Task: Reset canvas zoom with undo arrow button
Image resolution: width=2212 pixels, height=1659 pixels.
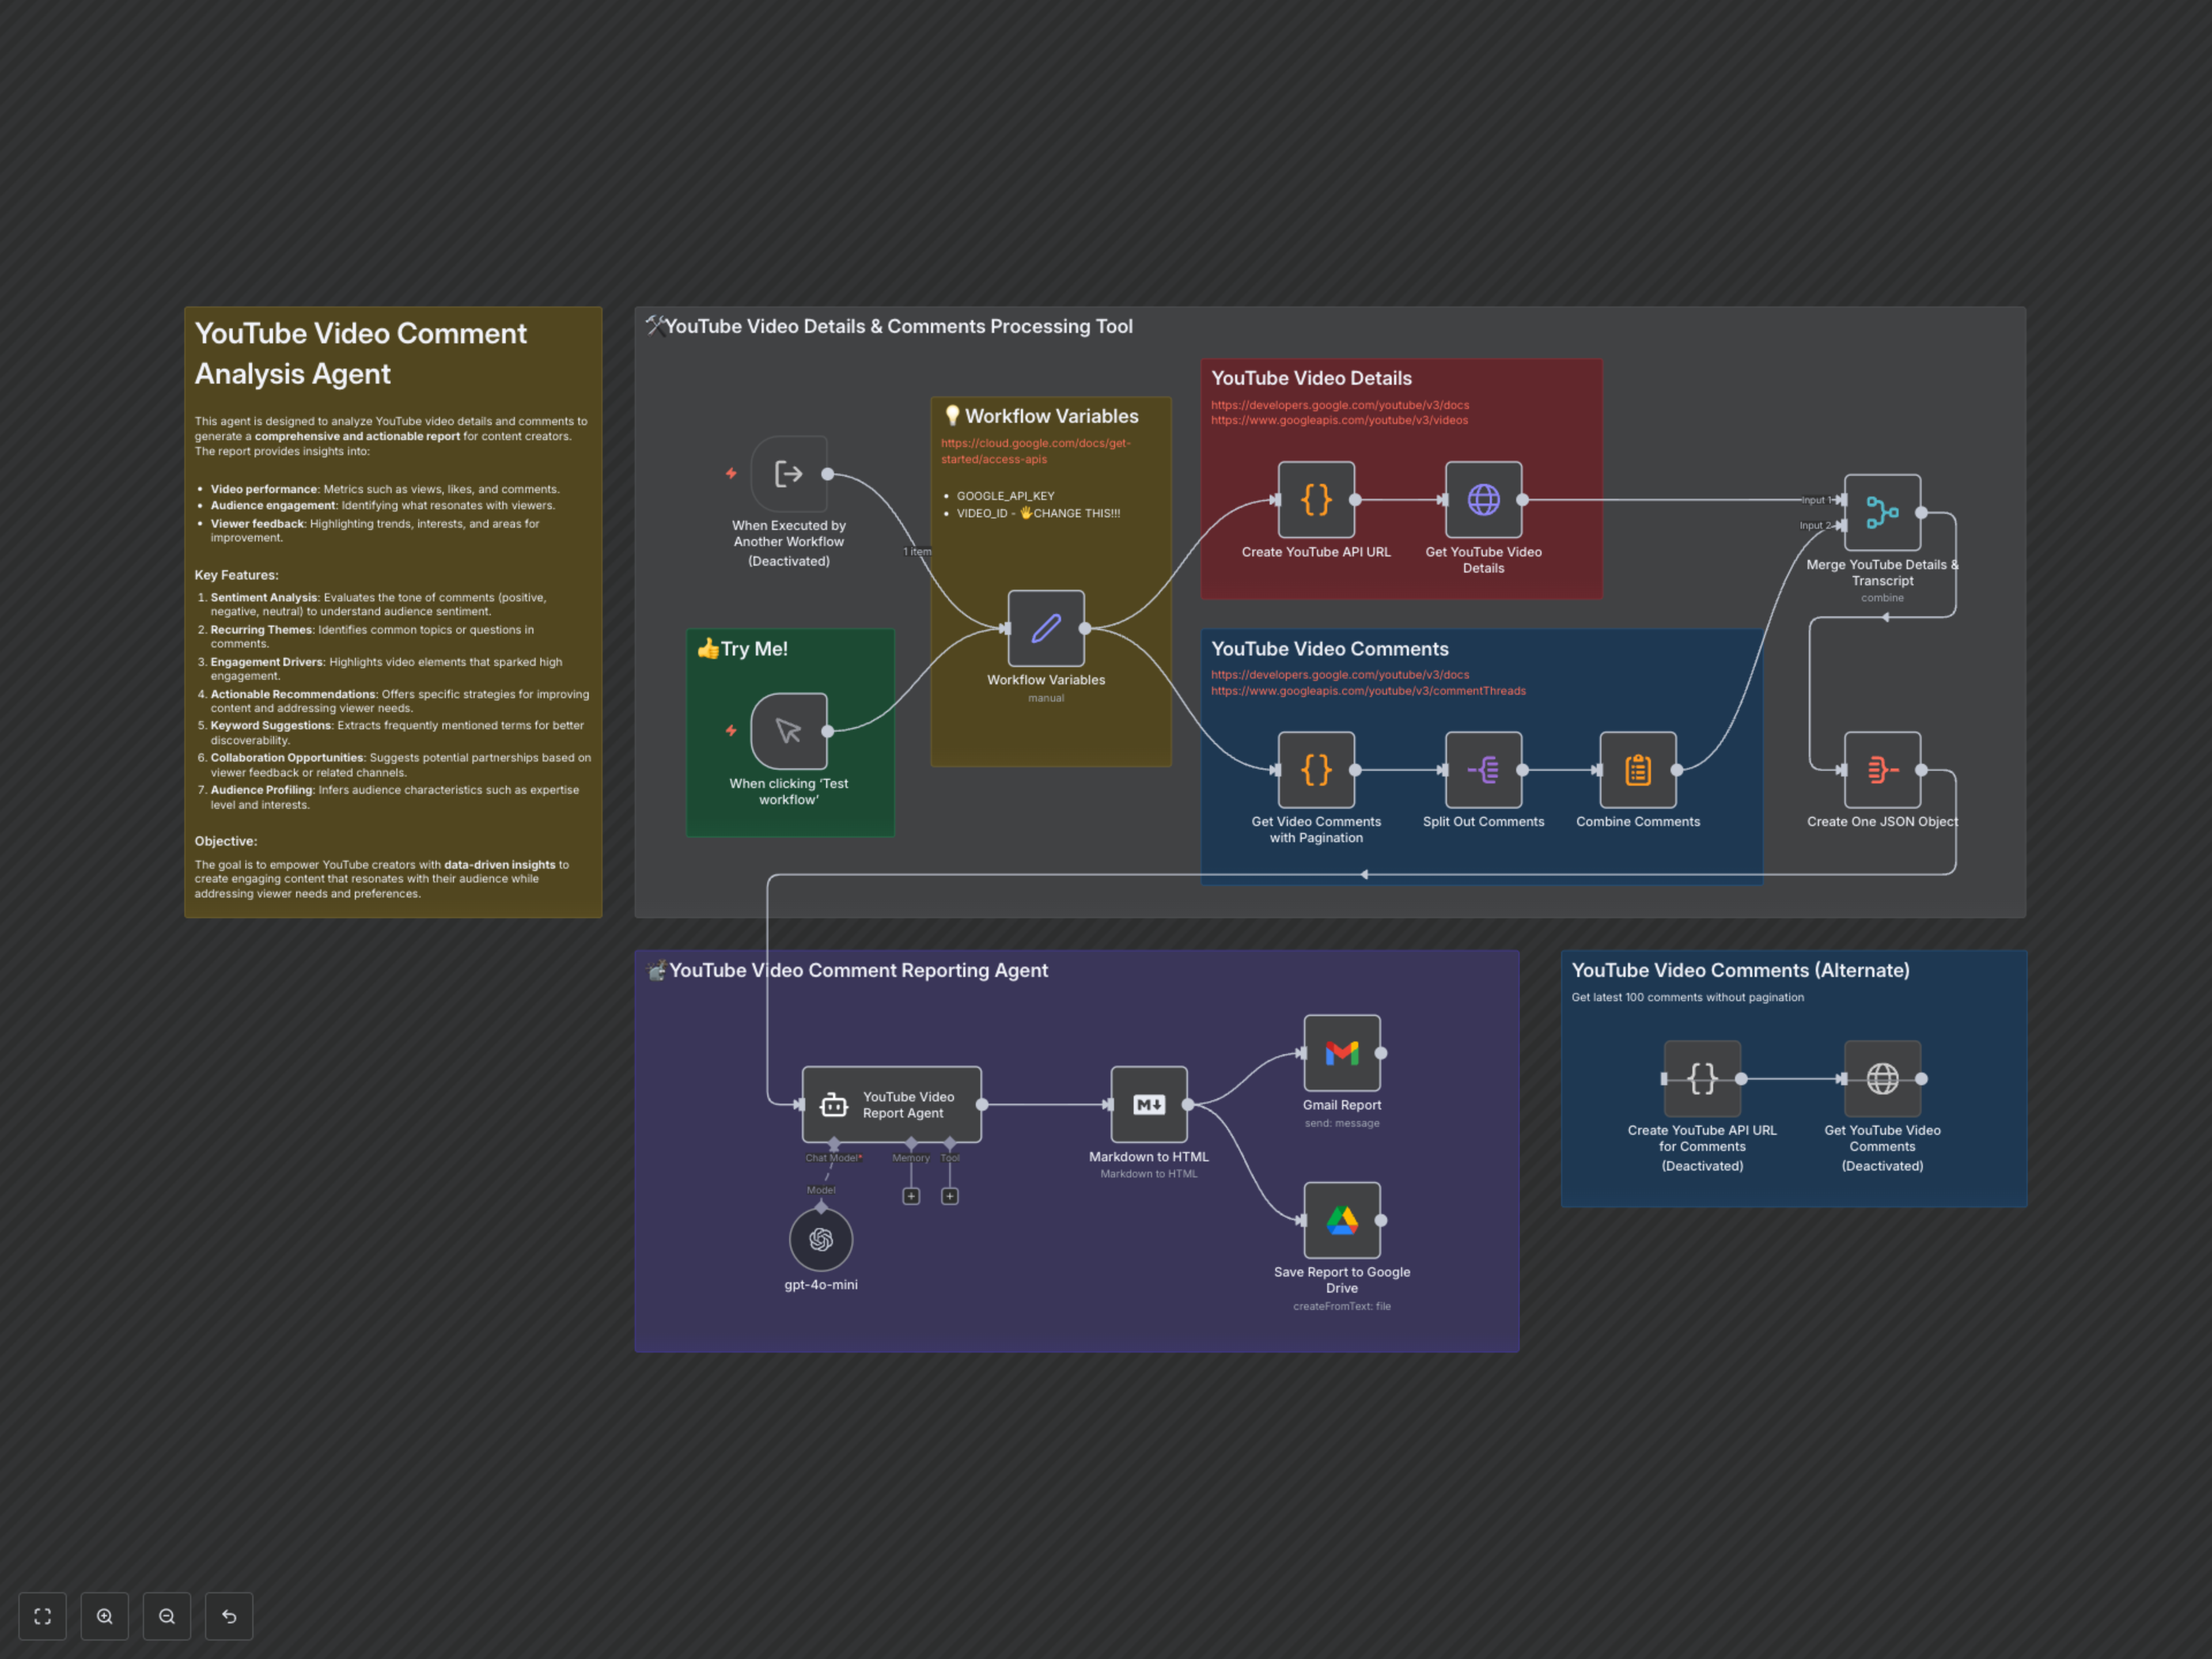Action: pyautogui.click(x=229, y=1615)
